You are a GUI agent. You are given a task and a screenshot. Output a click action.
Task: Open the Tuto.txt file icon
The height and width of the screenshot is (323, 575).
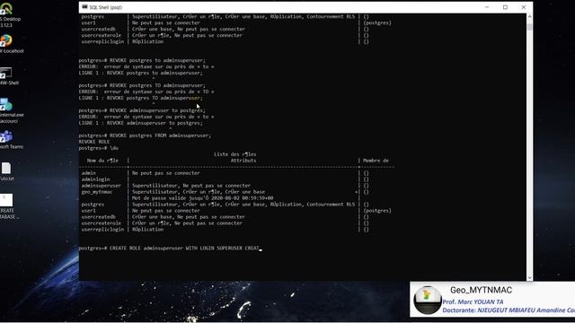[x=6, y=169]
